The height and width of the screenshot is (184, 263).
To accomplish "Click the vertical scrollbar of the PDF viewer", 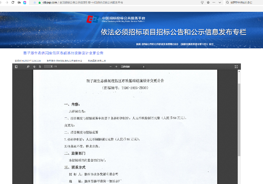I will click(239, 118).
